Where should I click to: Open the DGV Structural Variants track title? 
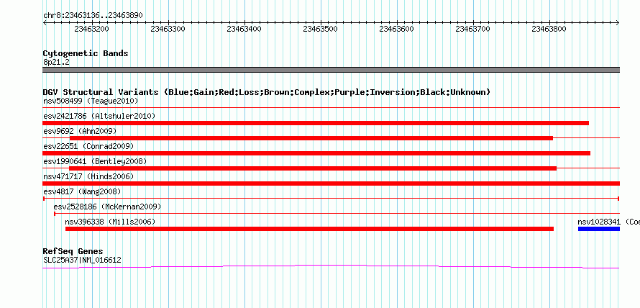(267, 92)
